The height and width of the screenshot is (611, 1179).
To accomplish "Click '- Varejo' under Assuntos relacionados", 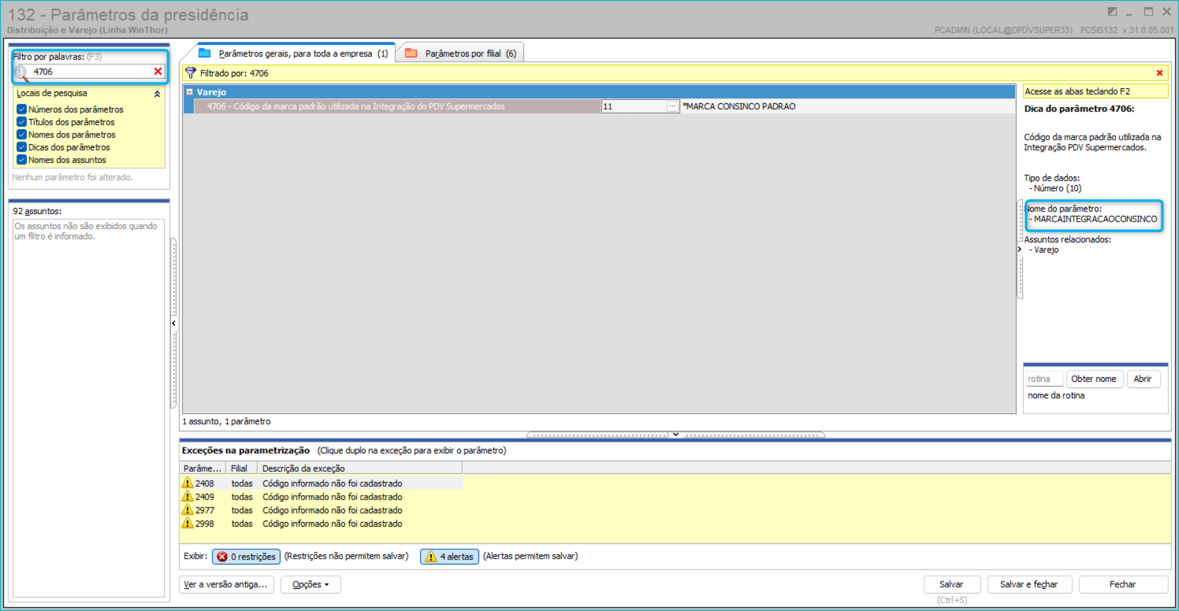I will [1044, 250].
